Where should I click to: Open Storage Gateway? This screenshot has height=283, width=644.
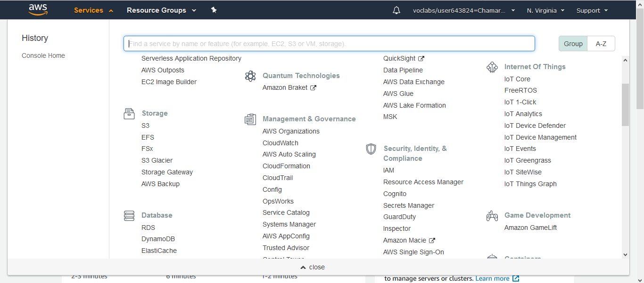(167, 172)
